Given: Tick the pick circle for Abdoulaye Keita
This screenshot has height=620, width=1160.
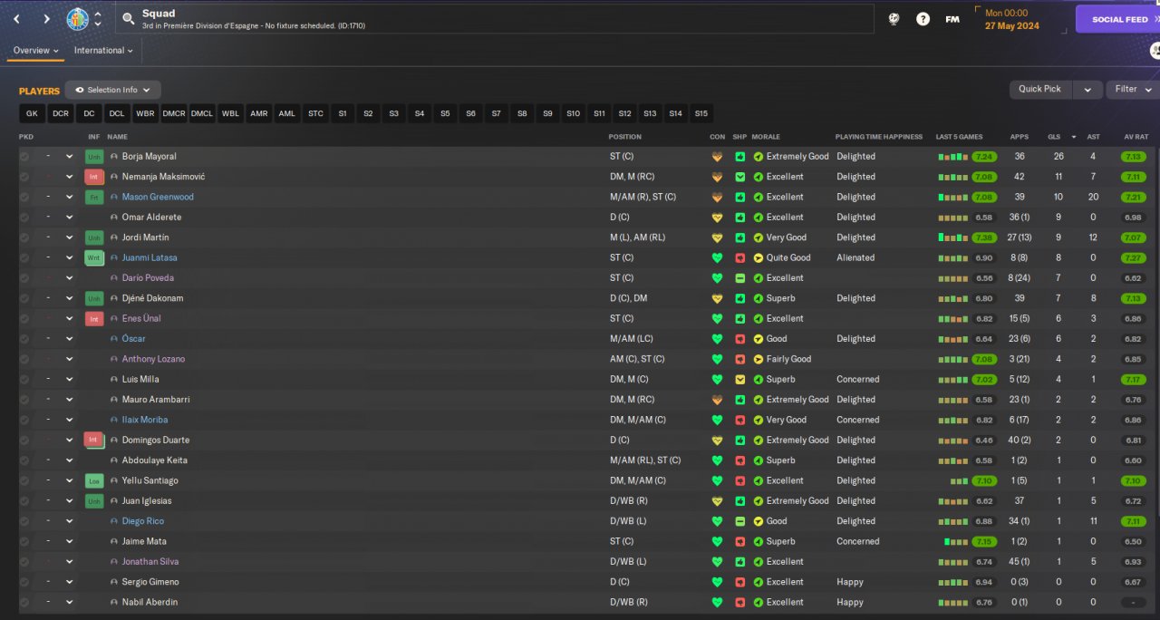Looking at the screenshot, I should pos(24,460).
